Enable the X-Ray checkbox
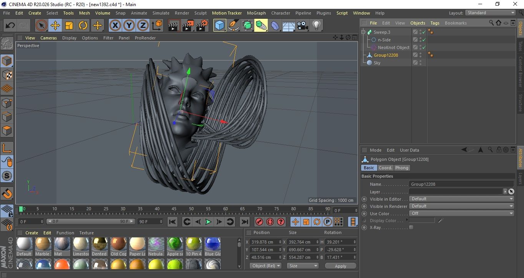Screen dimensions: 524x278 tap(411, 227)
